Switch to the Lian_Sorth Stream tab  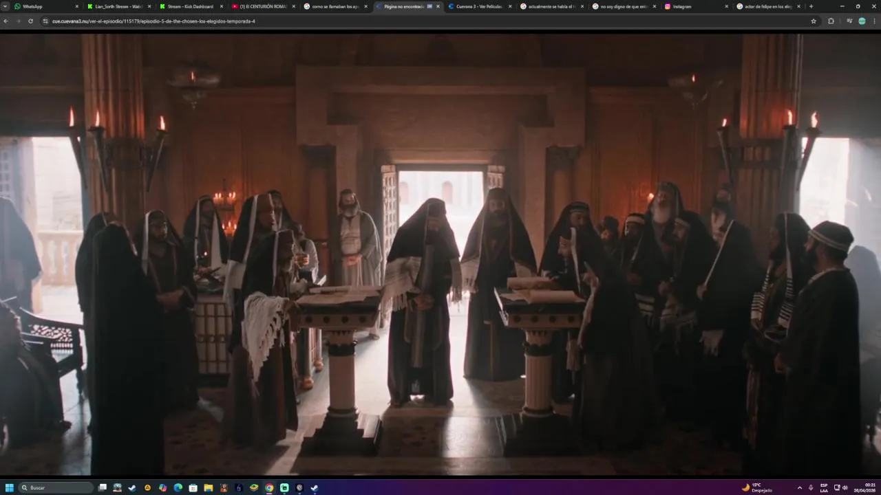point(117,6)
